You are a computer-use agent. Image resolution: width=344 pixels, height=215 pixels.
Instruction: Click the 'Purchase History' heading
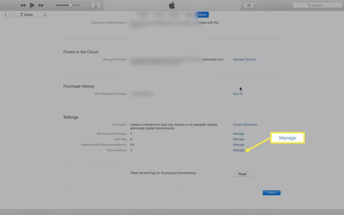click(79, 86)
